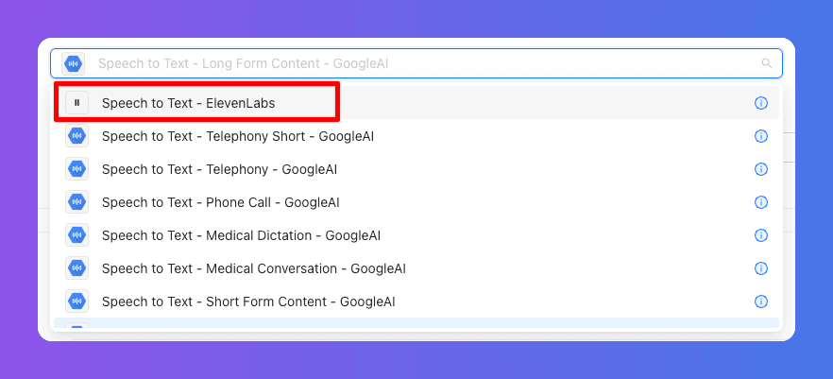
Task: Choose Speech to Text - Medical Dictation - GoogleAI
Action: point(416,235)
